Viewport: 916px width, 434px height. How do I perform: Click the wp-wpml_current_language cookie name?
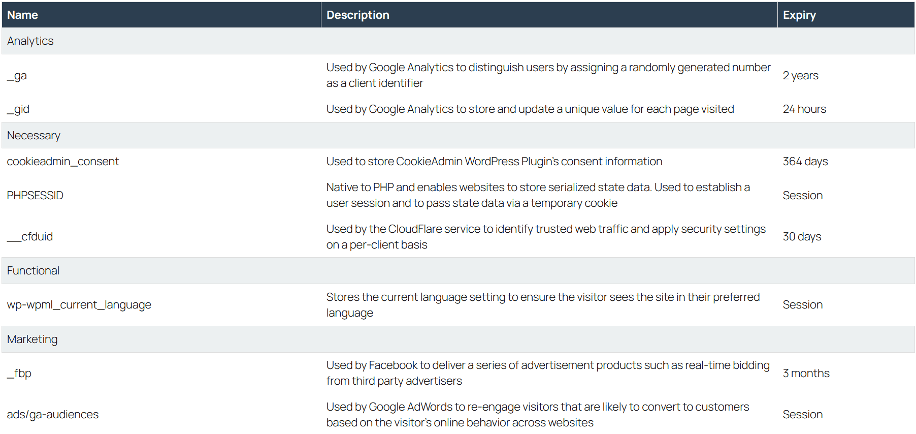click(79, 305)
